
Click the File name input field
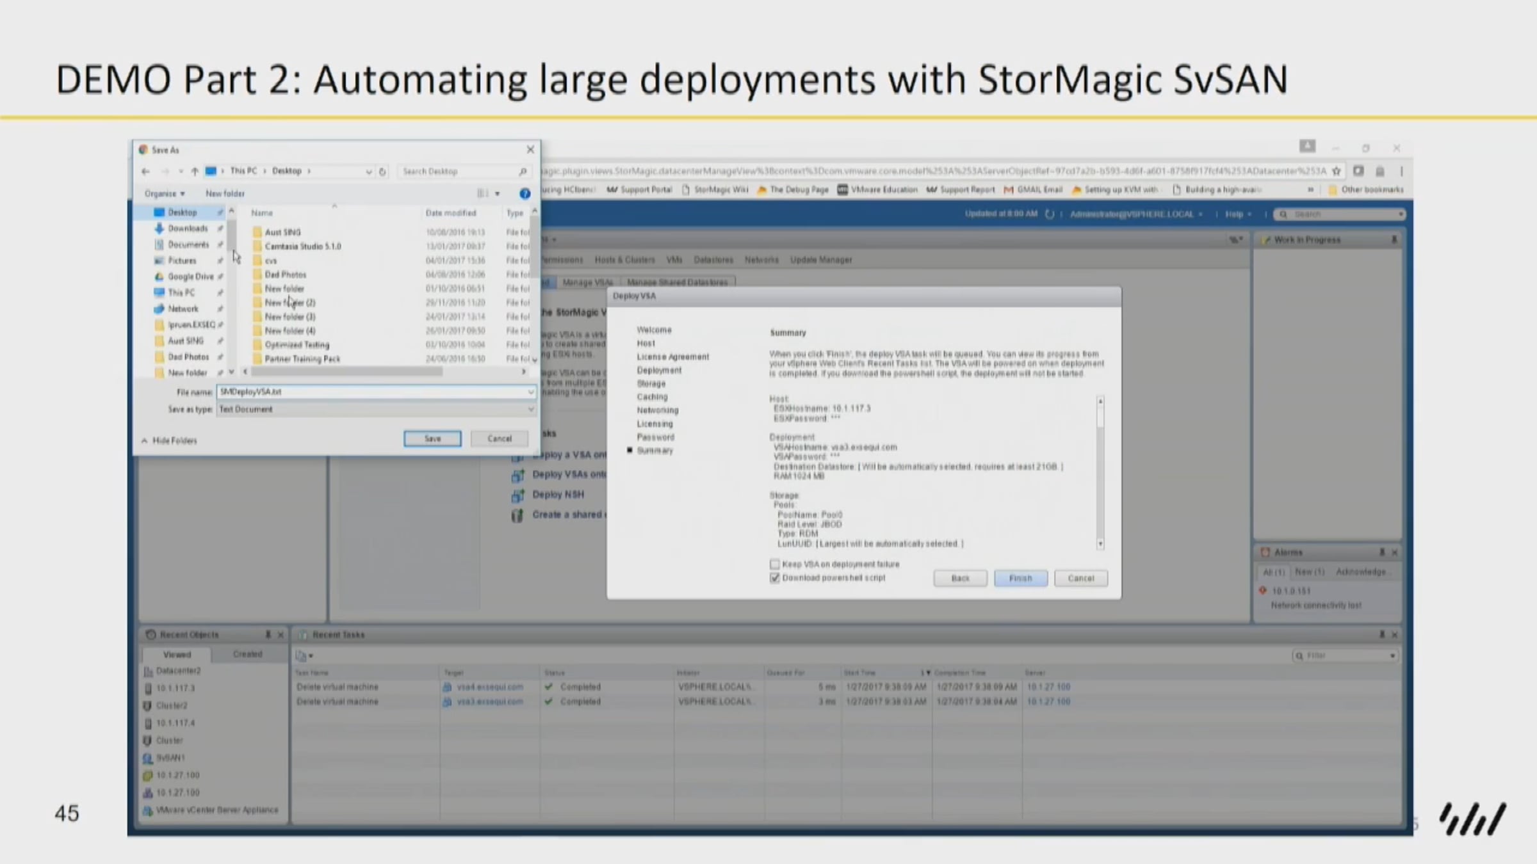(376, 392)
